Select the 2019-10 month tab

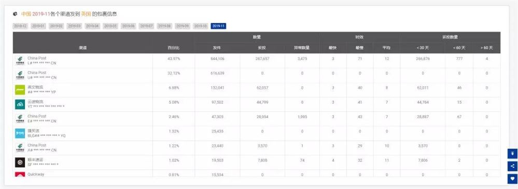click(200, 26)
